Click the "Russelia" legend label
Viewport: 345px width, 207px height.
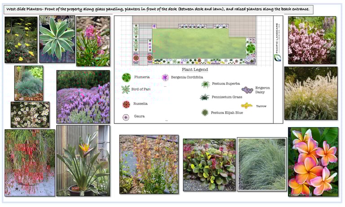click(x=140, y=104)
